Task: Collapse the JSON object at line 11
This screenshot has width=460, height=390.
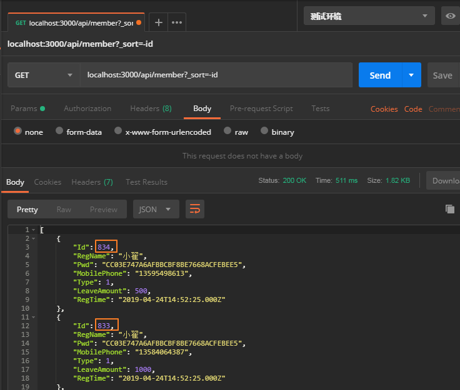Action: 34,318
